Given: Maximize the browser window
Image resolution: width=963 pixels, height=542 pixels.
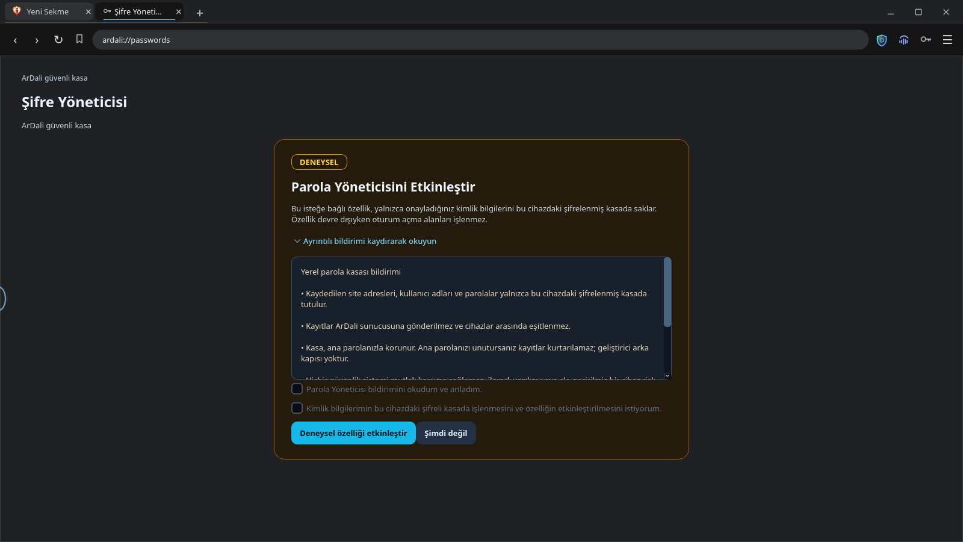Looking at the screenshot, I should 918,12.
